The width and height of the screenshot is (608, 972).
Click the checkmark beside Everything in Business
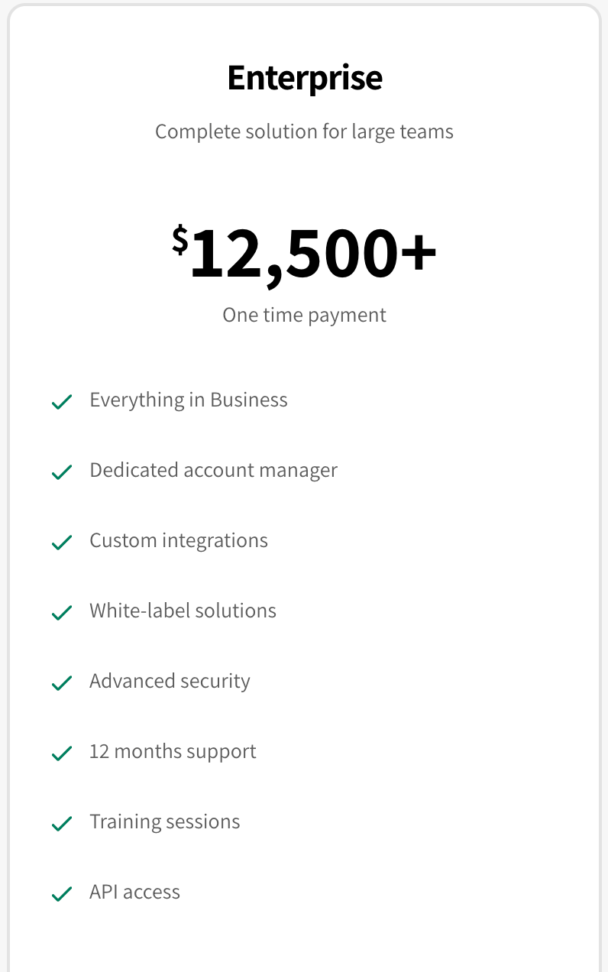click(x=62, y=402)
